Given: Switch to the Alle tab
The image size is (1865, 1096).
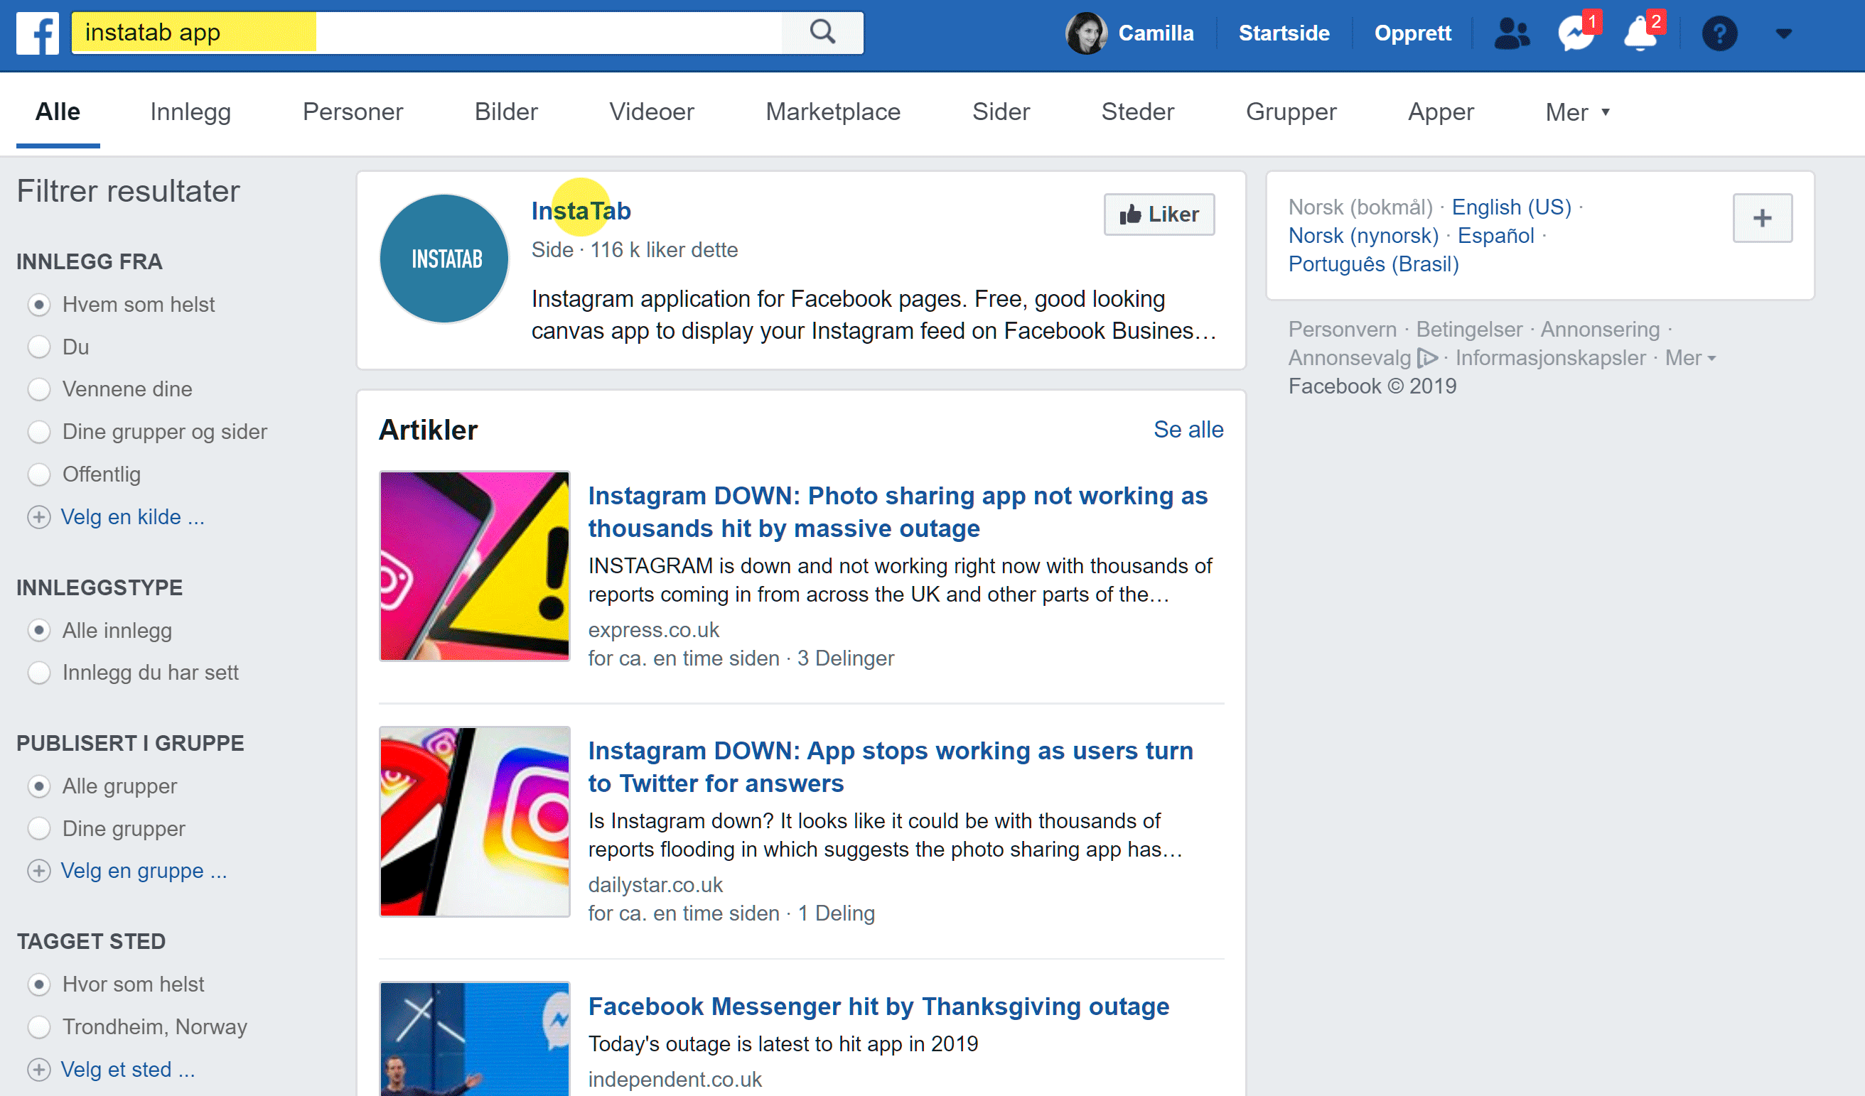Looking at the screenshot, I should [x=58, y=112].
